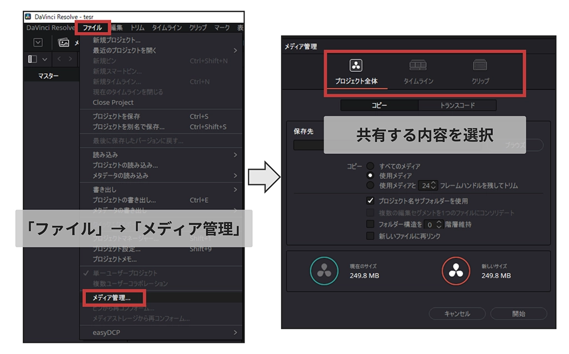Image resolution: width=569 pixels, height=354 pixels.
Task: Open the タイムライン menu
Action: 167,28
